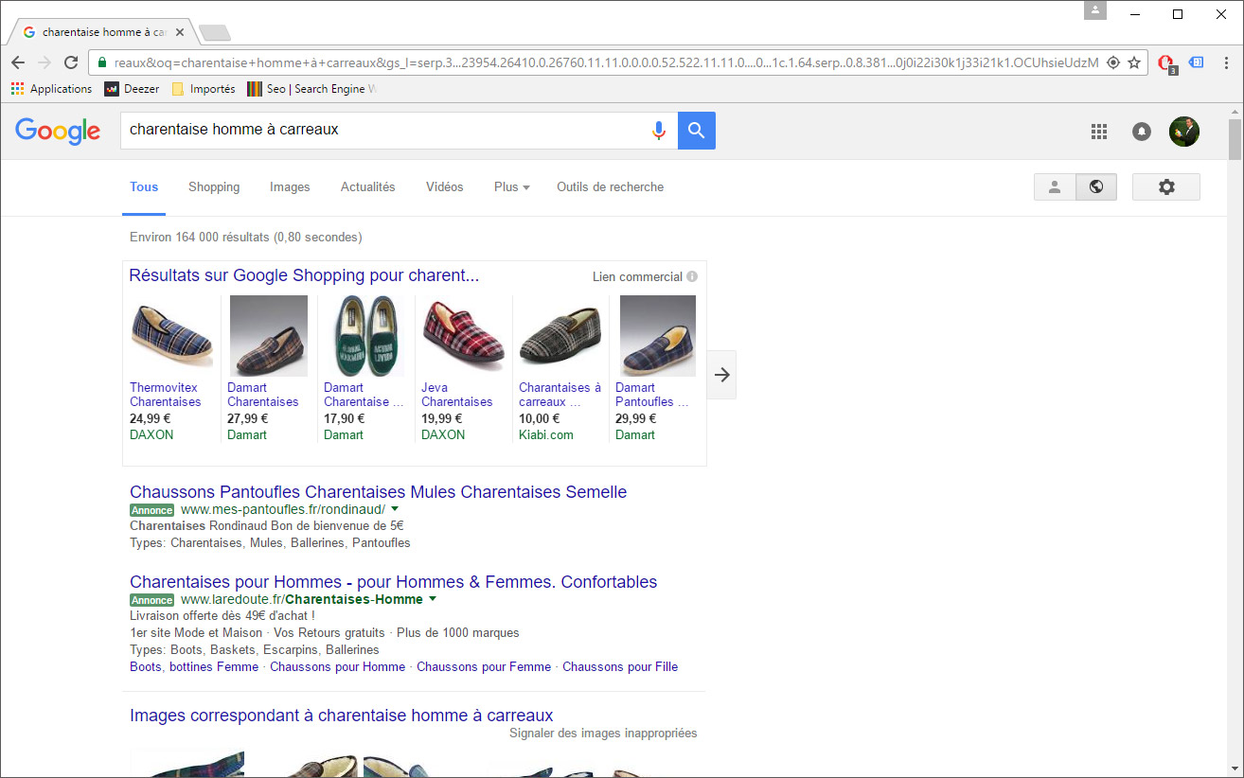Open the Google apps grid
Image resolution: width=1244 pixels, height=778 pixels.
[x=1099, y=132]
